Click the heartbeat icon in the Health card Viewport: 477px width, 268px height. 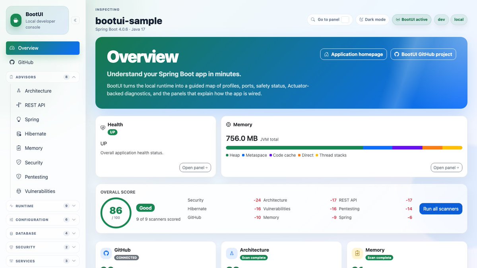pos(103,128)
